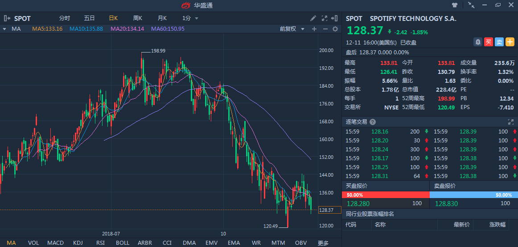Collapse the right quote panel
The width and height of the screenshot is (518, 247).
(x=335, y=18)
